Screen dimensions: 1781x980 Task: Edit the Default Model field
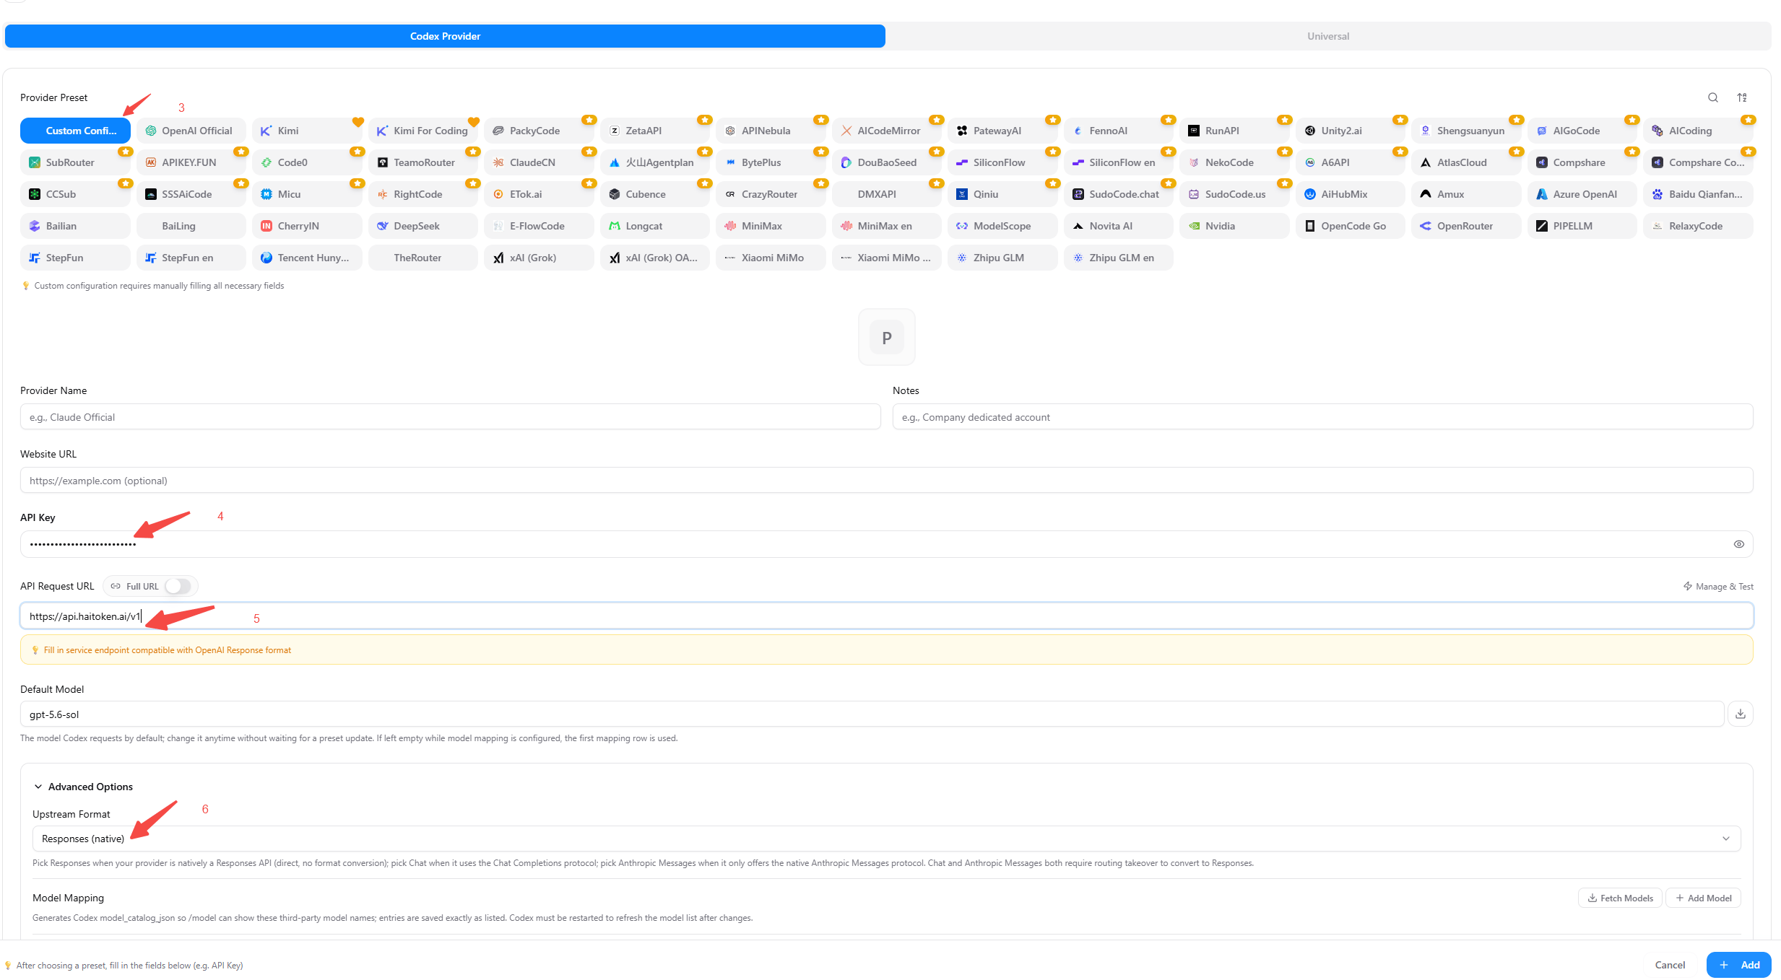872,714
